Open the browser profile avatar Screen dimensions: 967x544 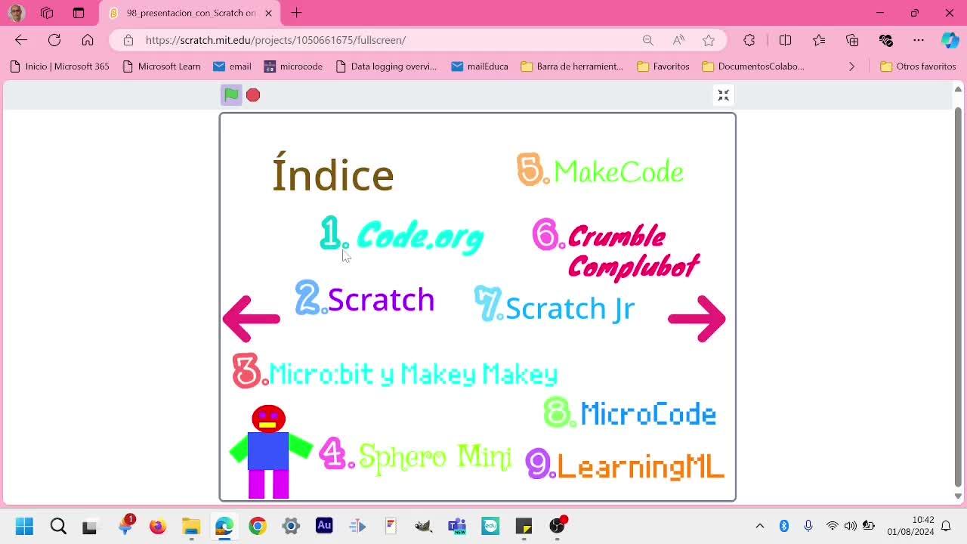pos(17,13)
